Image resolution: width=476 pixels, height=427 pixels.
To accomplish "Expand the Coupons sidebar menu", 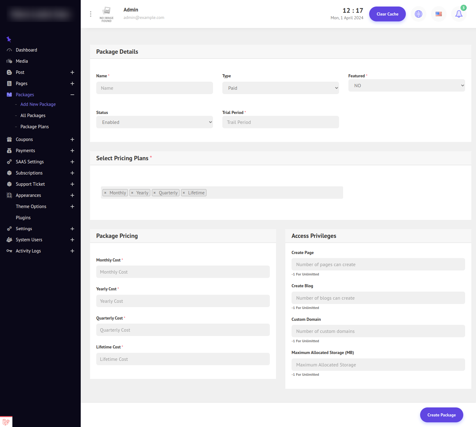I will 72,139.
